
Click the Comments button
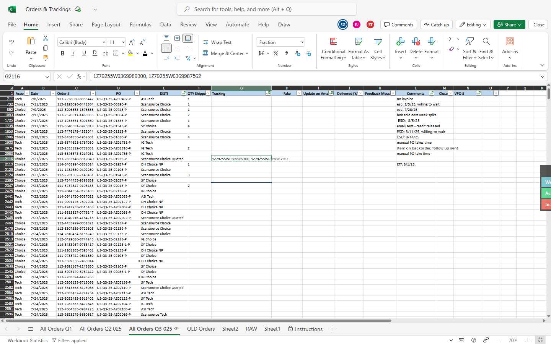(x=399, y=24)
